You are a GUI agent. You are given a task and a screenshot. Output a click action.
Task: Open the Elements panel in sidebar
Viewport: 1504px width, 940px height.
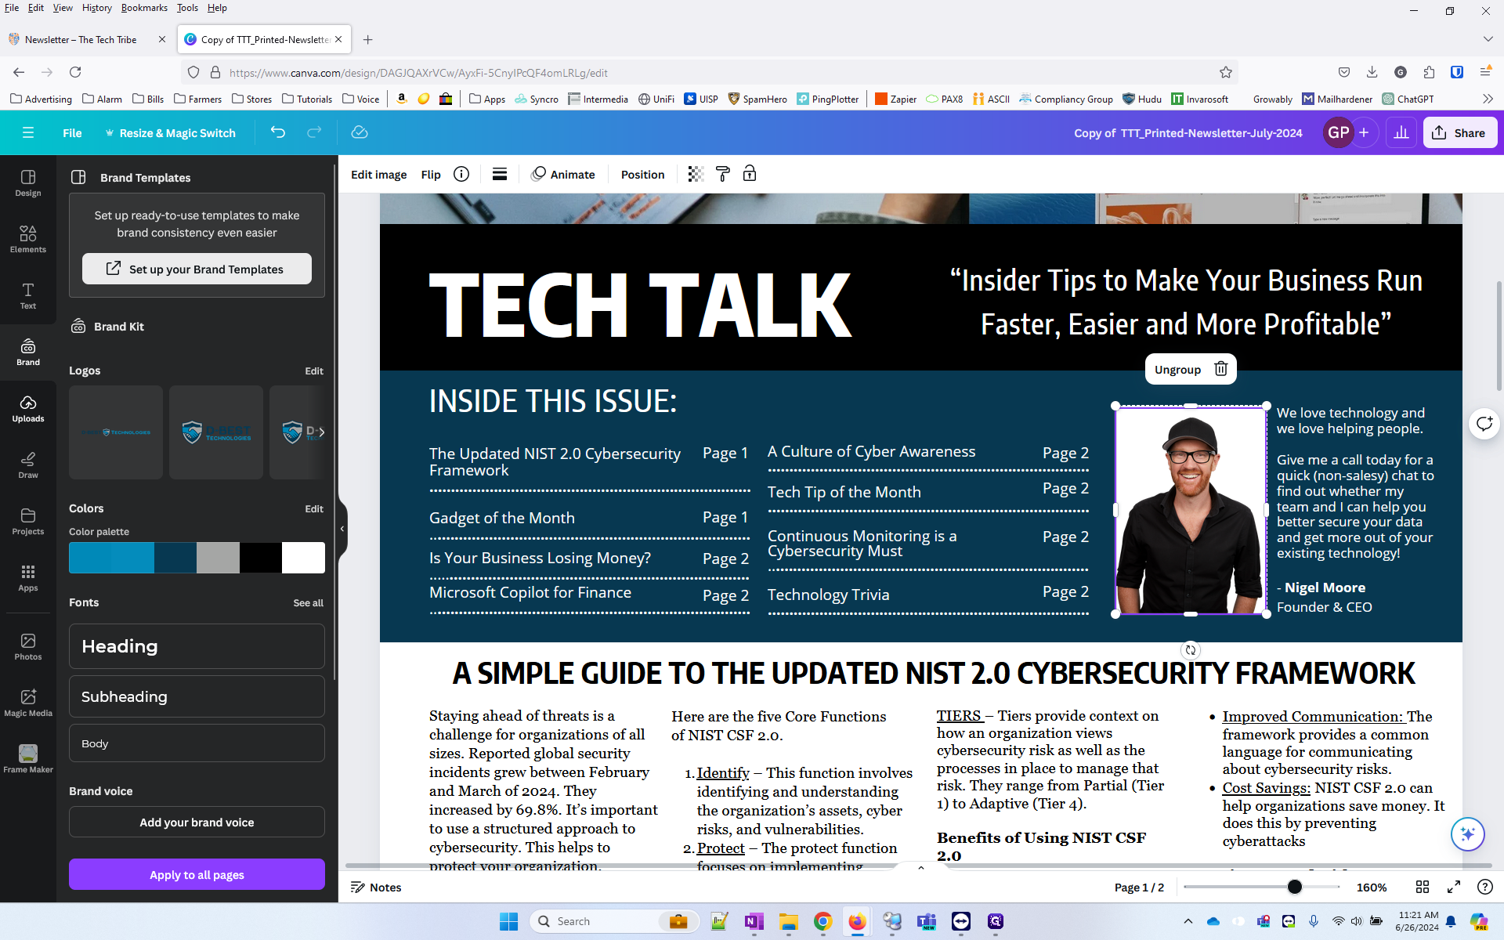[28, 239]
